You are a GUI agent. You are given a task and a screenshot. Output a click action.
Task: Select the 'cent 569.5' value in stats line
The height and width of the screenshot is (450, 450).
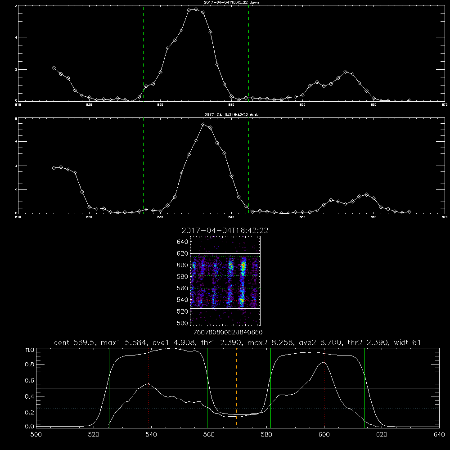pyautogui.click(x=75, y=342)
